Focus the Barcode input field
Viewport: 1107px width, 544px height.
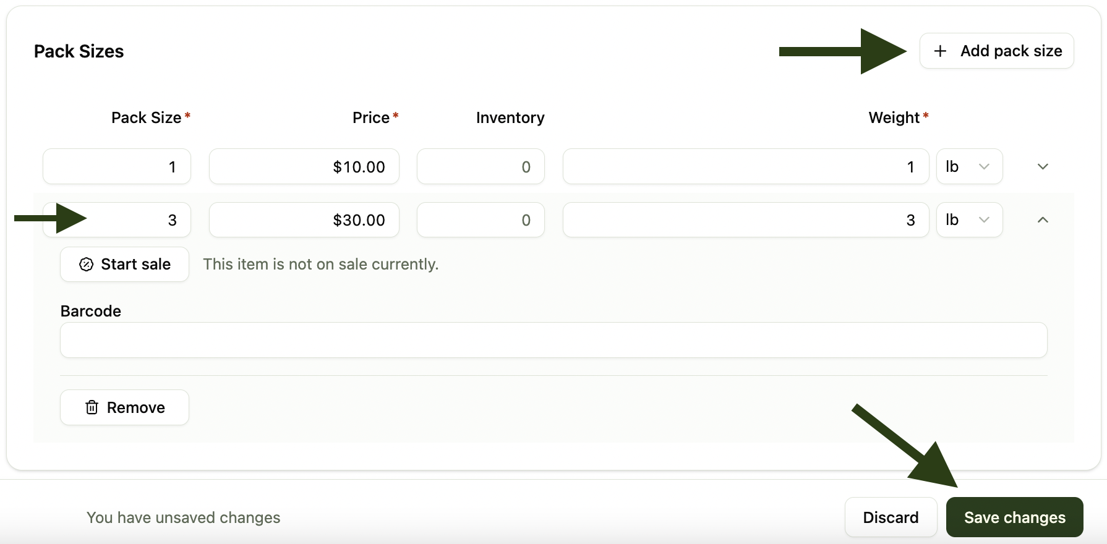tap(553, 340)
